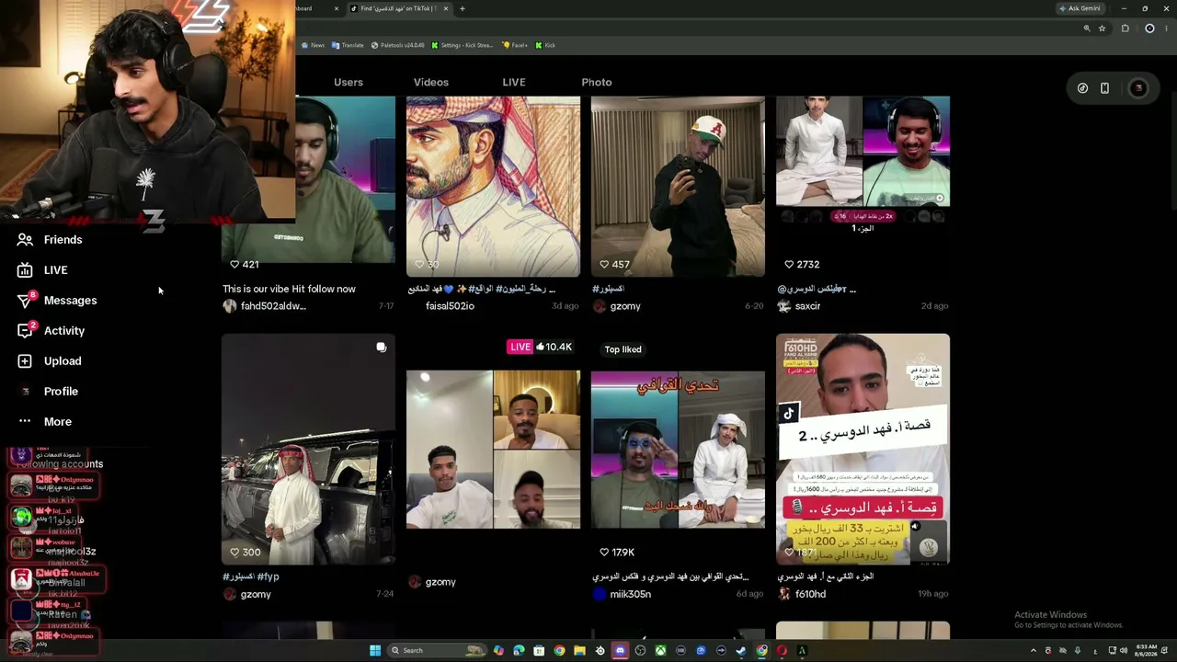Open Microsoft Store from the taskbar

[x=539, y=651]
